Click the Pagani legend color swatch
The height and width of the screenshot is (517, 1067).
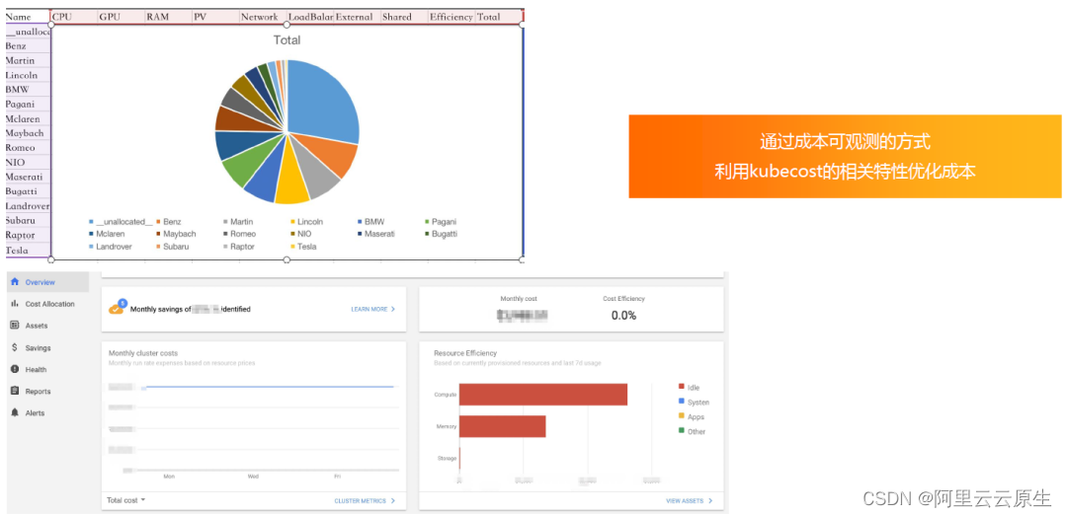click(427, 222)
